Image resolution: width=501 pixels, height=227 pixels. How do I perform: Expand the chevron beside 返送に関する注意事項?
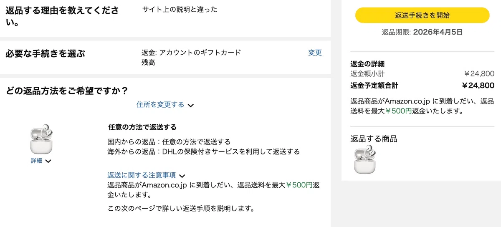coord(182,176)
